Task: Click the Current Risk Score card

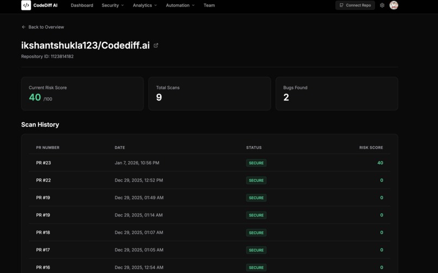Action: click(83, 94)
